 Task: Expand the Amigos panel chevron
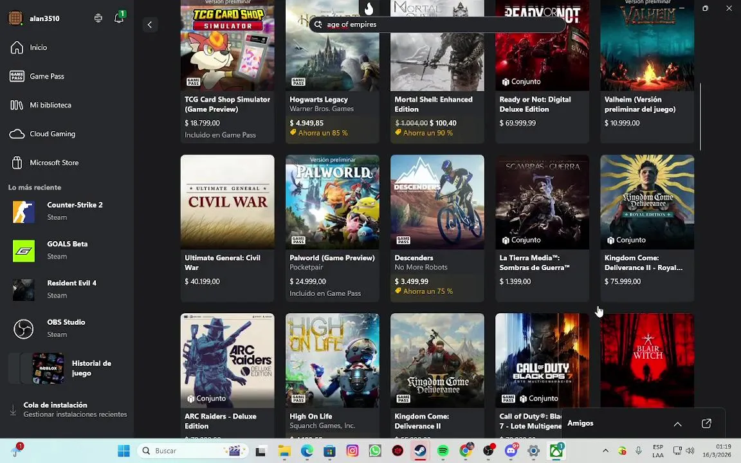677,424
